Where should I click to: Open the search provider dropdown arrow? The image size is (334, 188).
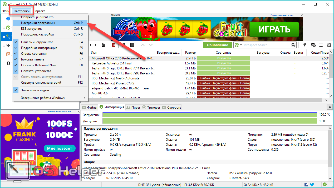point(240,45)
